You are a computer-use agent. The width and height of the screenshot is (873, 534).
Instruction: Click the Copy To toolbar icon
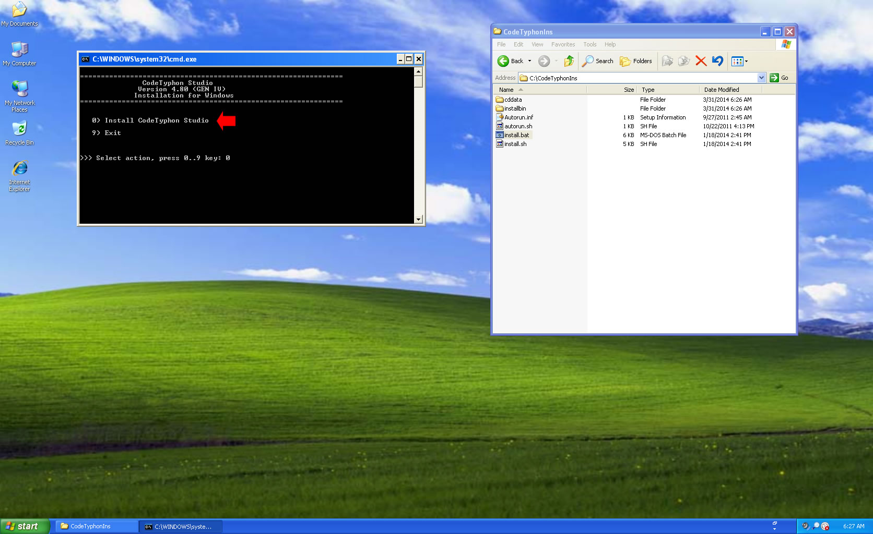click(x=684, y=61)
